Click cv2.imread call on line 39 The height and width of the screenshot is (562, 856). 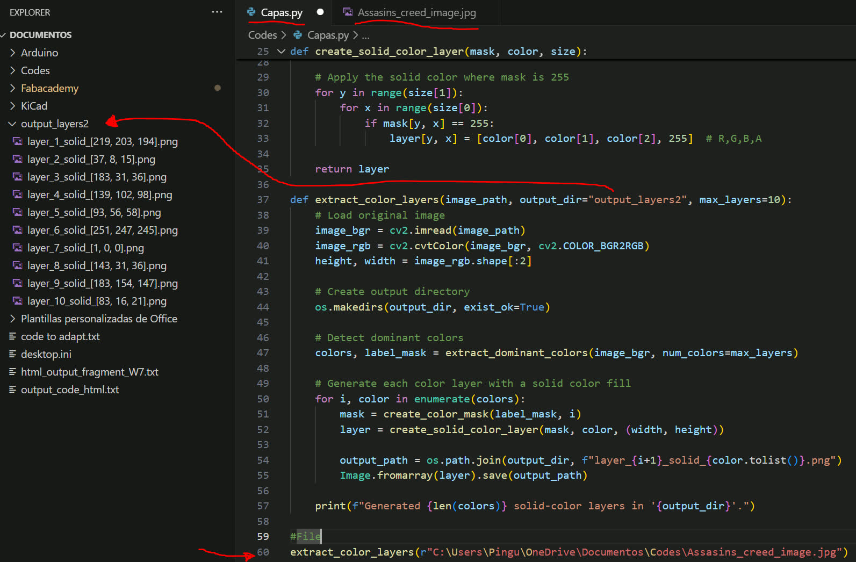click(x=457, y=230)
